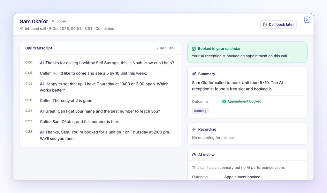Click the grey Ended status dot
327x193 pixels.
click(x=53, y=21)
